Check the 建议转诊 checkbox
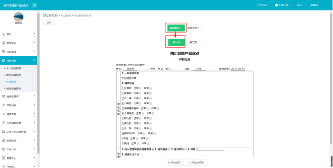Image resolution: width=333 pixels, height=168 pixels. click(185, 149)
